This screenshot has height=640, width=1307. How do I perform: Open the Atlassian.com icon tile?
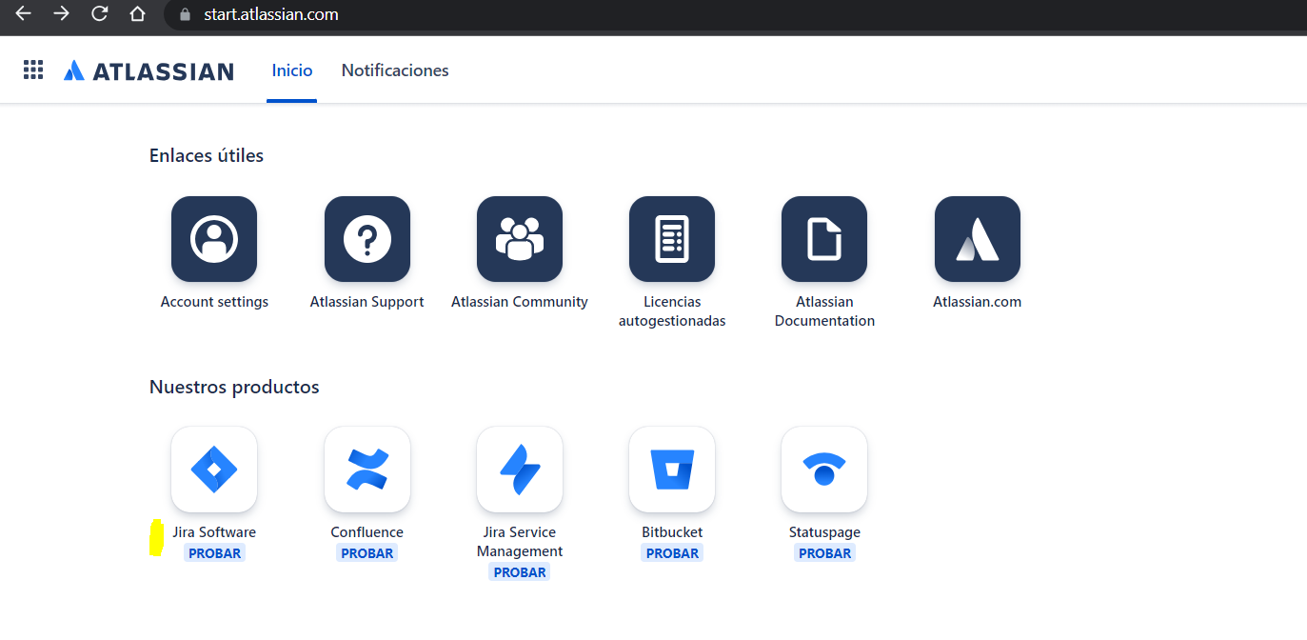978,239
